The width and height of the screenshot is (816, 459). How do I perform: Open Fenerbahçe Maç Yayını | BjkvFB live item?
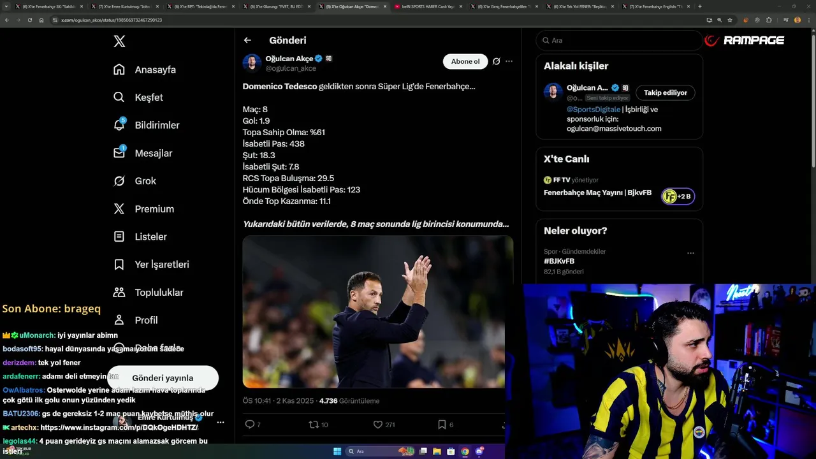click(597, 193)
